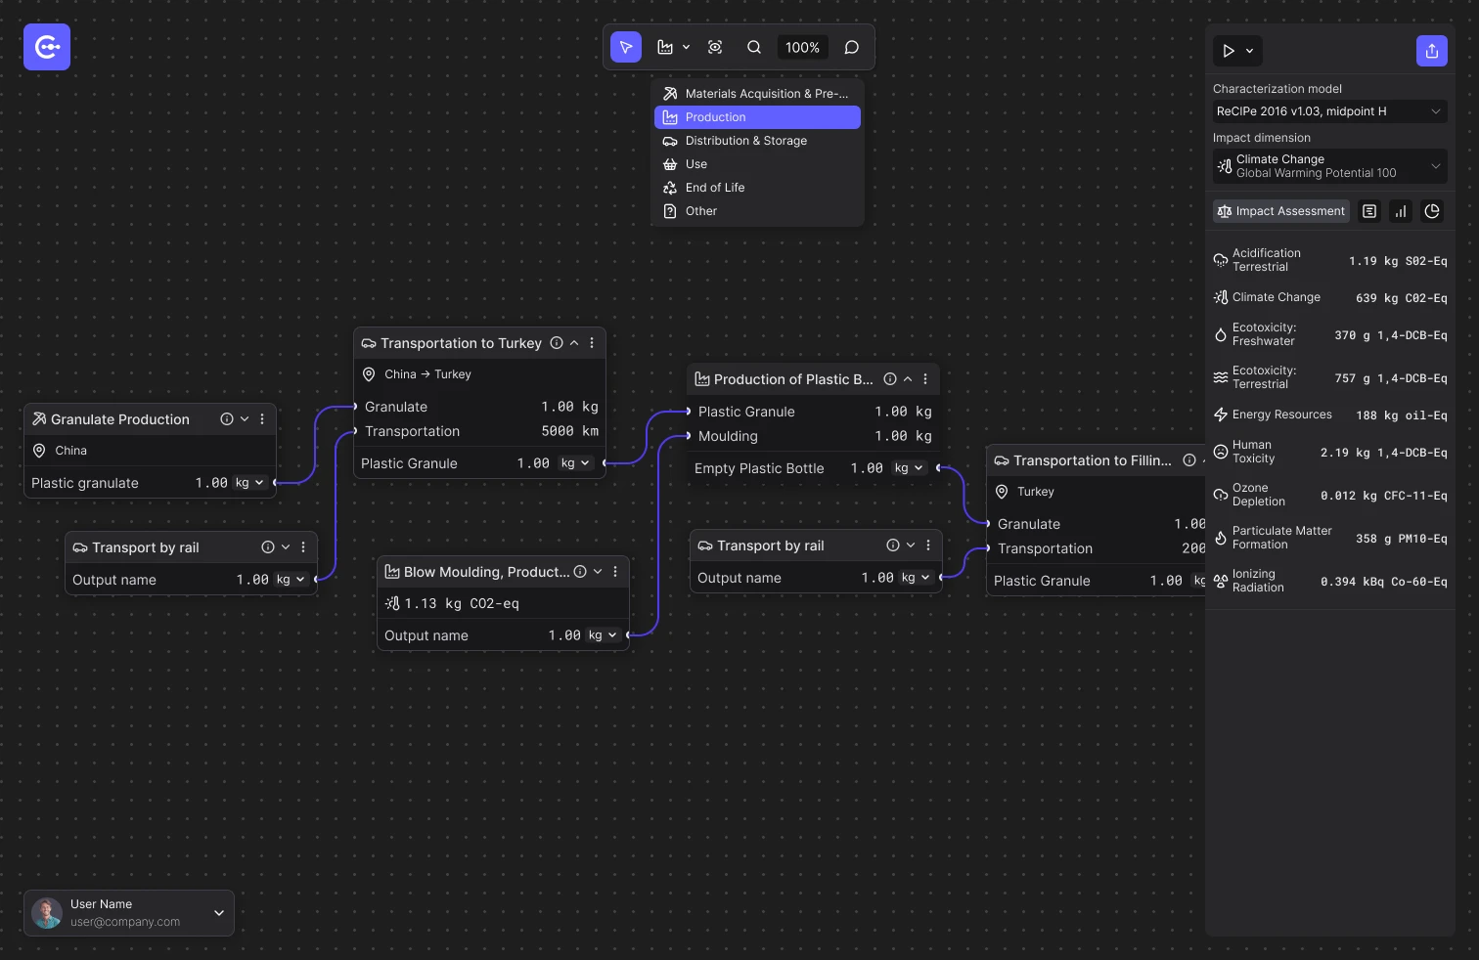Click Ionizing Radiation row

pyautogui.click(x=1330, y=581)
